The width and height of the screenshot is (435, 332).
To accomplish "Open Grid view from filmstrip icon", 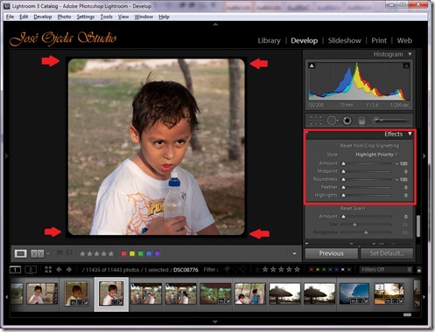I will pyautogui.click(x=48, y=269).
